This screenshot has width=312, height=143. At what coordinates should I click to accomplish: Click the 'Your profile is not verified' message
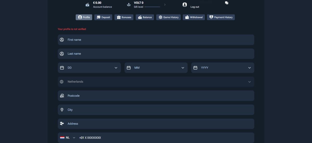tap(72, 29)
